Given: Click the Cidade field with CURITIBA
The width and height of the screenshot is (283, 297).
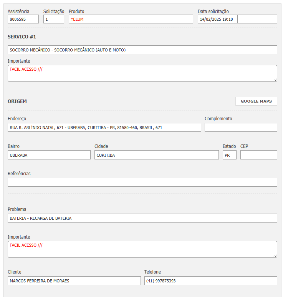Looking at the screenshot, I should [x=157, y=155].
